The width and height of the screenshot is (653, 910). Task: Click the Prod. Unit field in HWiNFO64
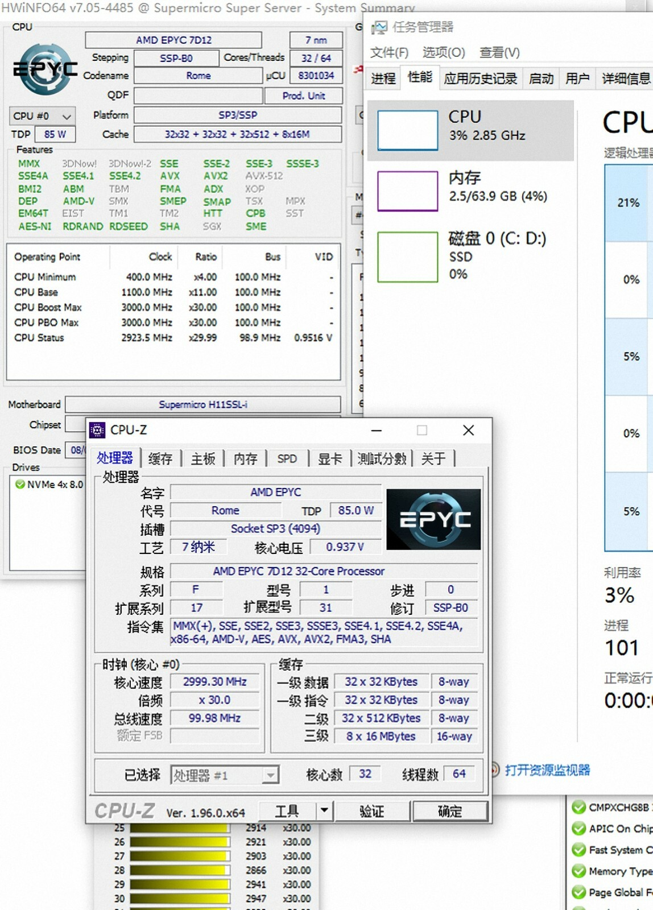click(x=304, y=96)
